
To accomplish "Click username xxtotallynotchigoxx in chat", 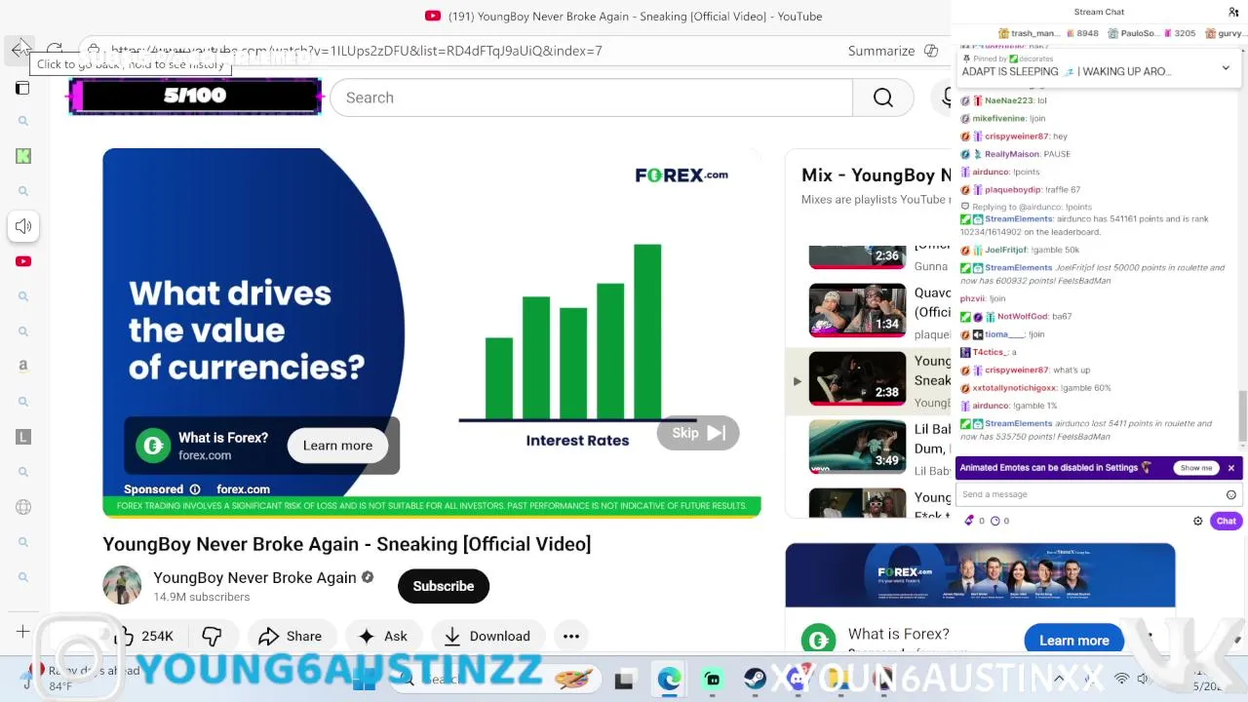I will pyautogui.click(x=1014, y=388).
